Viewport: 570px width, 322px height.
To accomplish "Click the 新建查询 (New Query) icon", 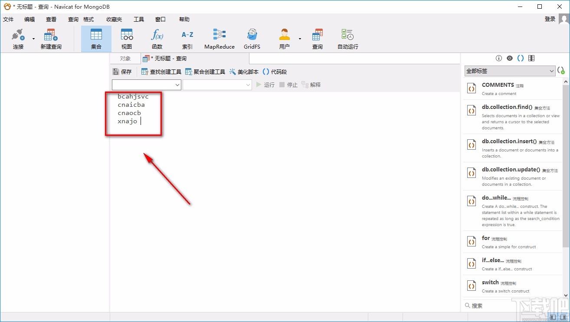I will tap(51, 39).
